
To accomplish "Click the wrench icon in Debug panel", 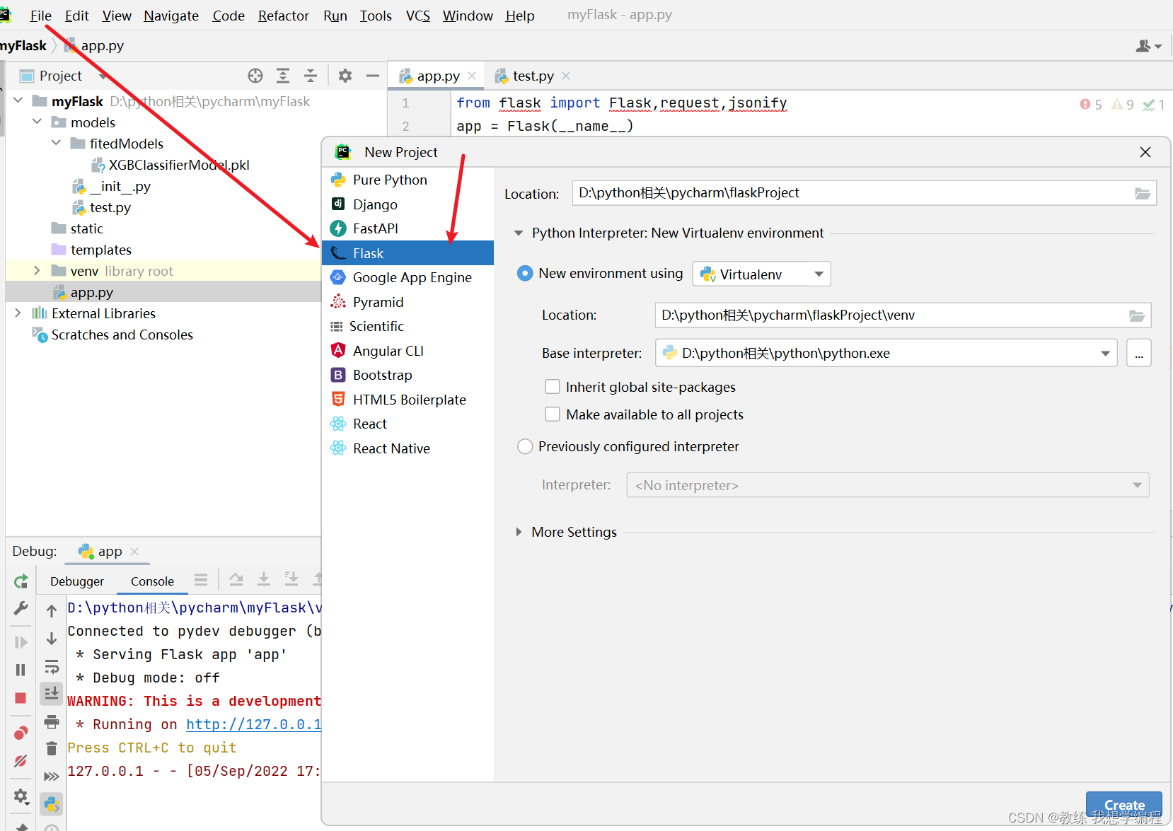I will [x=21, y=608].
